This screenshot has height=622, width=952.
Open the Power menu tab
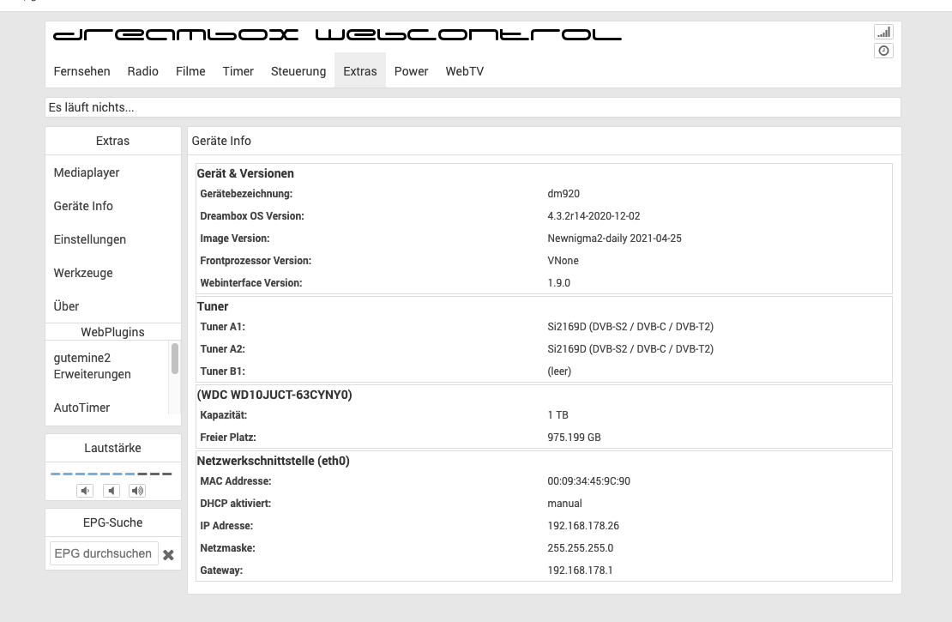click(411, 71)
